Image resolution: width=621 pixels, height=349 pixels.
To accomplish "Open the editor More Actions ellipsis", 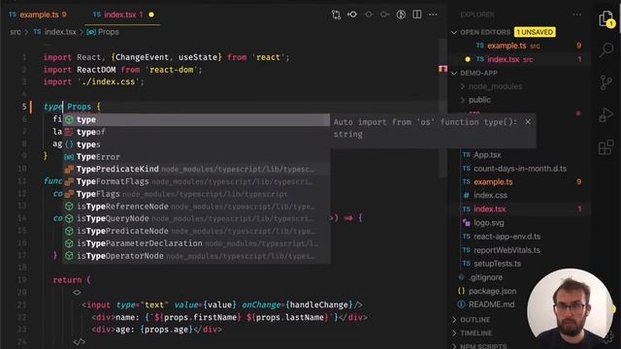I will point(433,15).
